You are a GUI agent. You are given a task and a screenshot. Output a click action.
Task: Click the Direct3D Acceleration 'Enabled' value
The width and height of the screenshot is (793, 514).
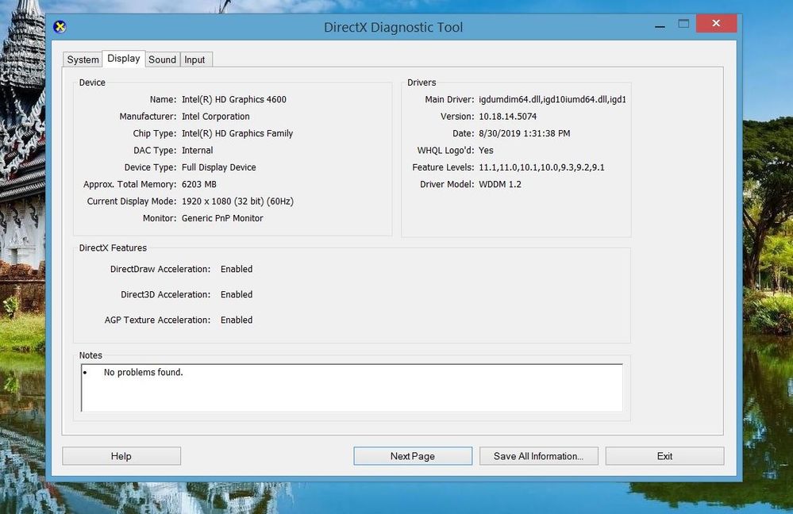coord(237,294)
